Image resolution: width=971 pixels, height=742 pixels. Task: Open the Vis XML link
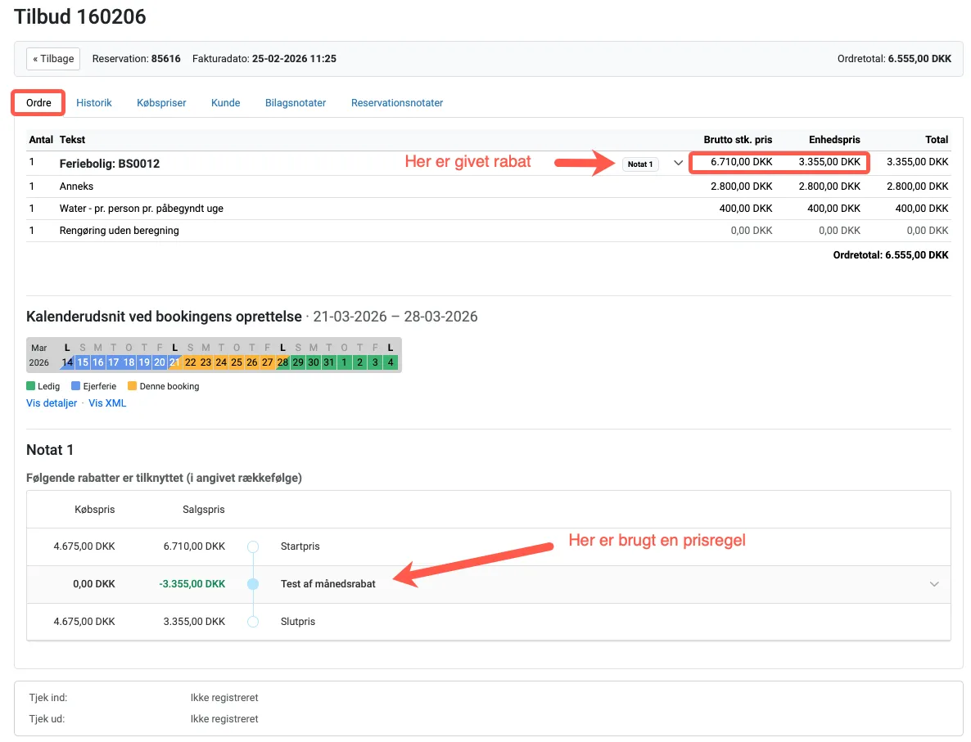tap(107, 402)
